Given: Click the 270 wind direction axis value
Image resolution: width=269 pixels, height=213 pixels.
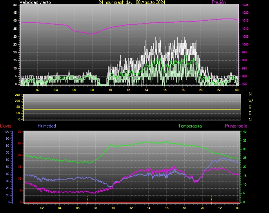Looking at the screenshot, I should tap(17, 101).
